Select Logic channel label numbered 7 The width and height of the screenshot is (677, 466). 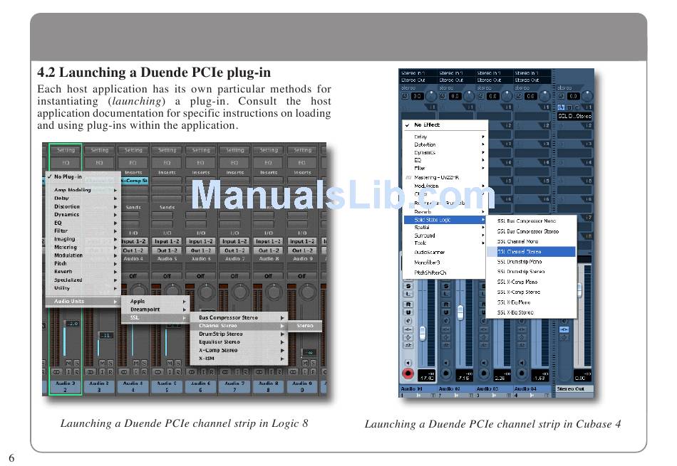point(234,387)
